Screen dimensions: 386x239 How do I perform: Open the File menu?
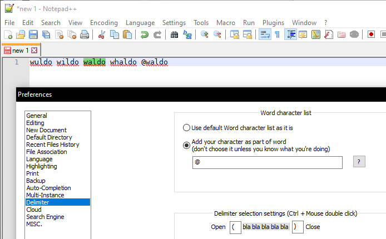point(9,23)
